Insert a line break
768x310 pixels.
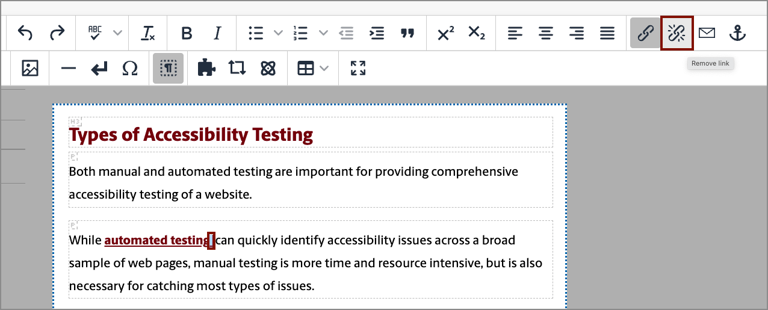[x=99, y=68]
